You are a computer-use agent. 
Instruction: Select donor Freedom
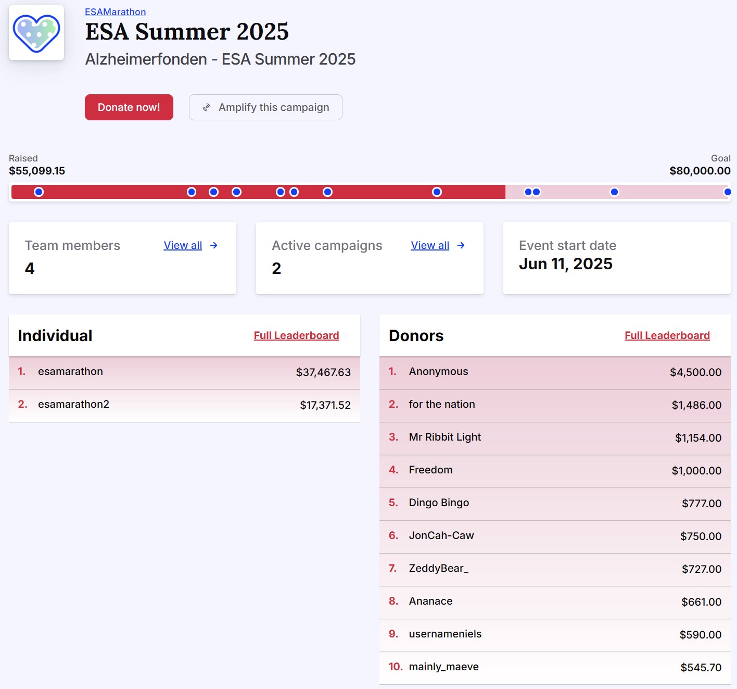tap(555, 471)
